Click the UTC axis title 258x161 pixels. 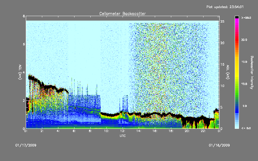pyautogui.click(x=123, y=136)
